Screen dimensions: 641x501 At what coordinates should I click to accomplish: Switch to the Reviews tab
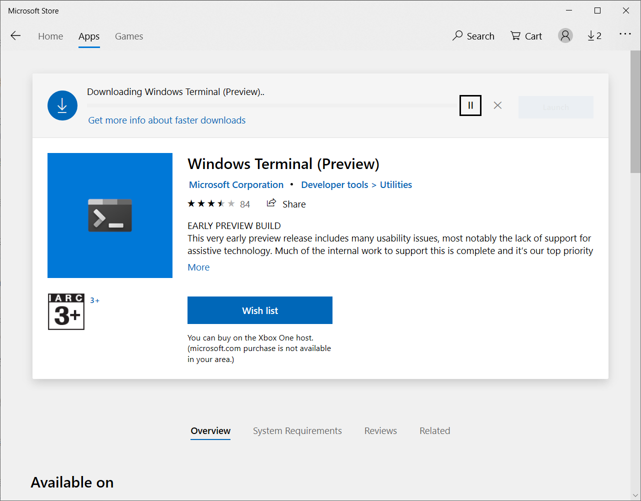point(380,430)
